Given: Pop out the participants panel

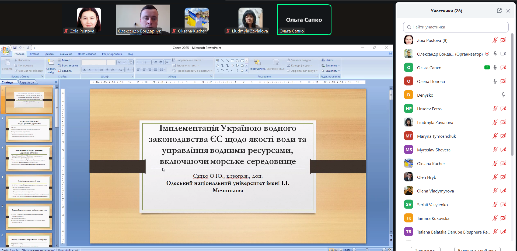Looking at the screenshot, I should point(499,11).
